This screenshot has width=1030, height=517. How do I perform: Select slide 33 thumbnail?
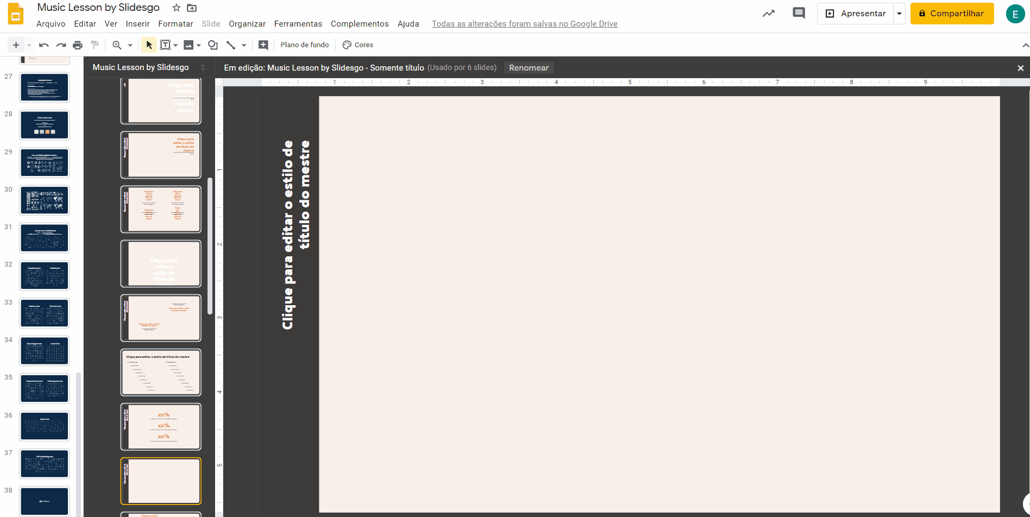45,313
